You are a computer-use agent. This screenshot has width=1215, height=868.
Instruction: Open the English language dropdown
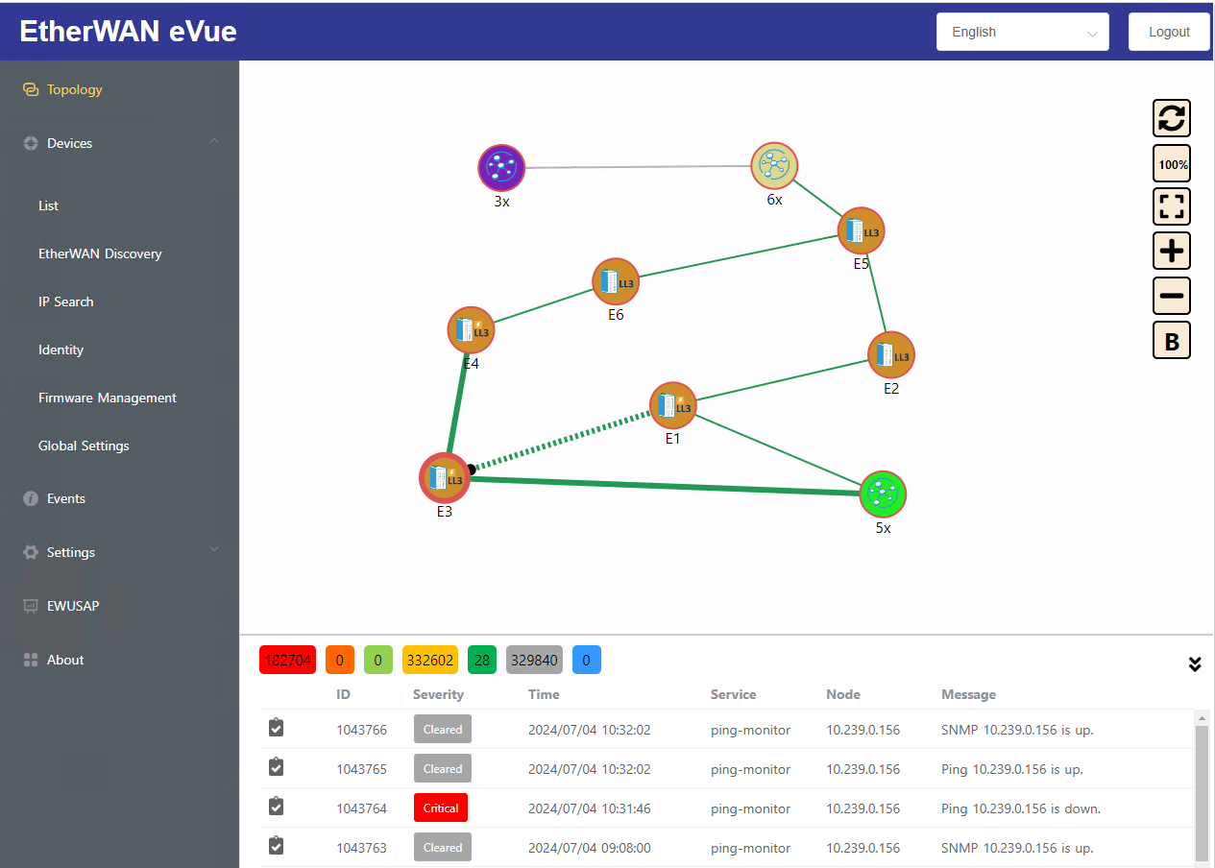[1023, 32]
